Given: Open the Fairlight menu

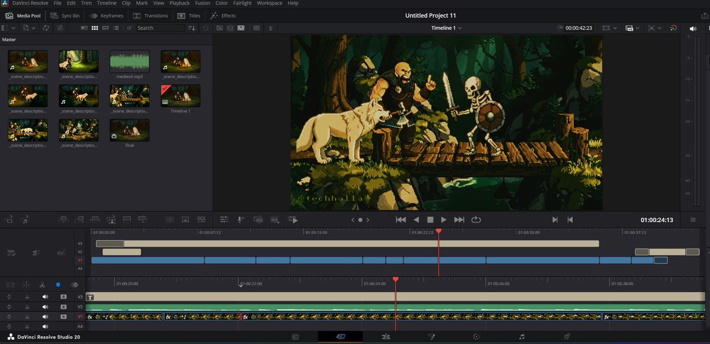Looking at the screenshot, I should [242, 3].
